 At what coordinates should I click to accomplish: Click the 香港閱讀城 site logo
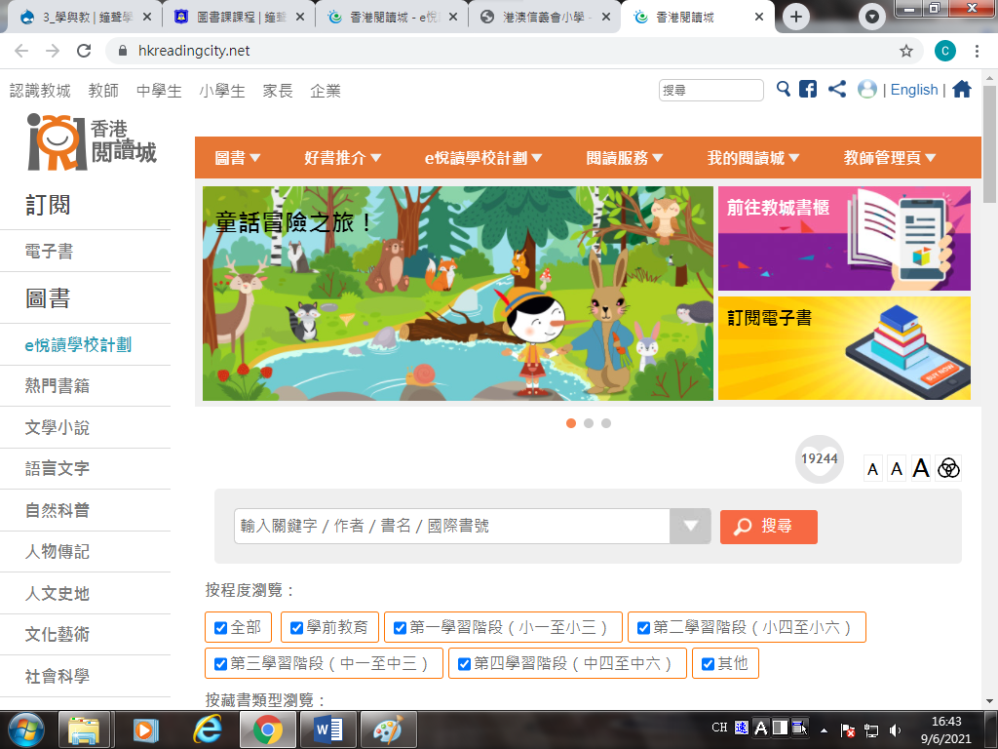pos(92,142)
